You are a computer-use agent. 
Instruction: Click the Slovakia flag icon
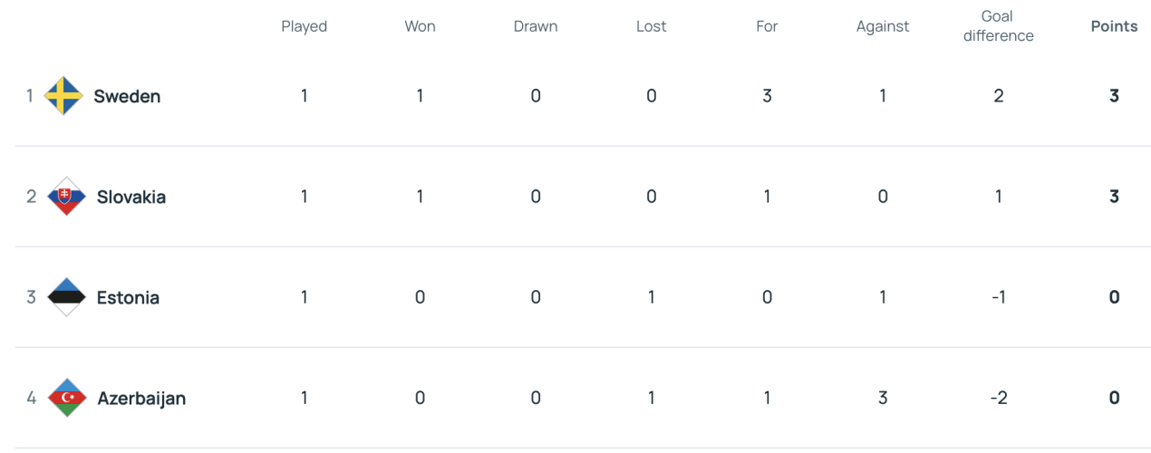point(66,197)
